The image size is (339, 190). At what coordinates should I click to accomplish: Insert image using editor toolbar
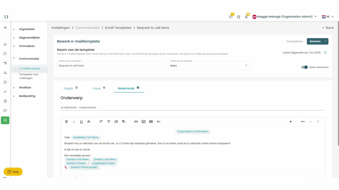[x=144, y=122]
